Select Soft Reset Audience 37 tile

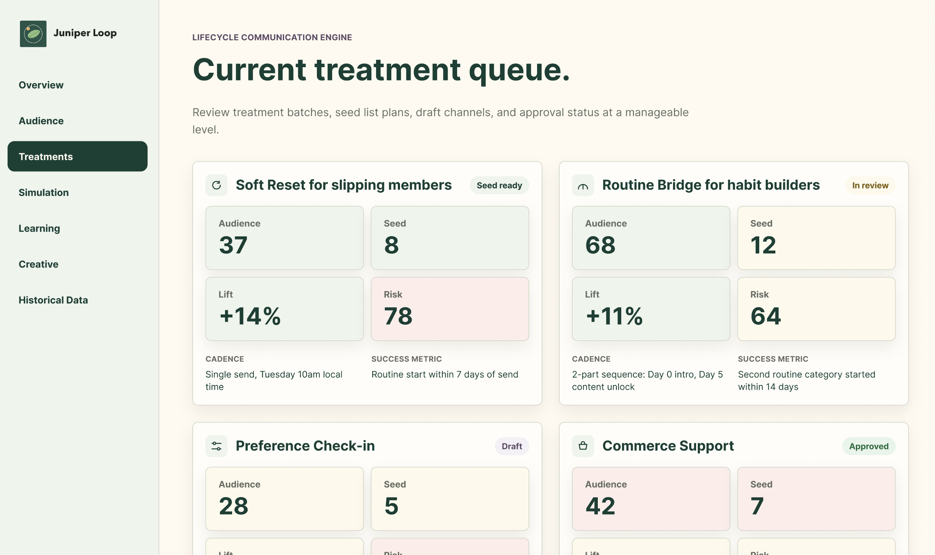click(x=284, y=238)
